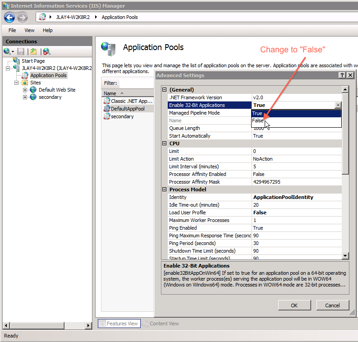Choose True in the dropdown list
The width and height of the screenshot is (358, 342).
click(296, 113)
